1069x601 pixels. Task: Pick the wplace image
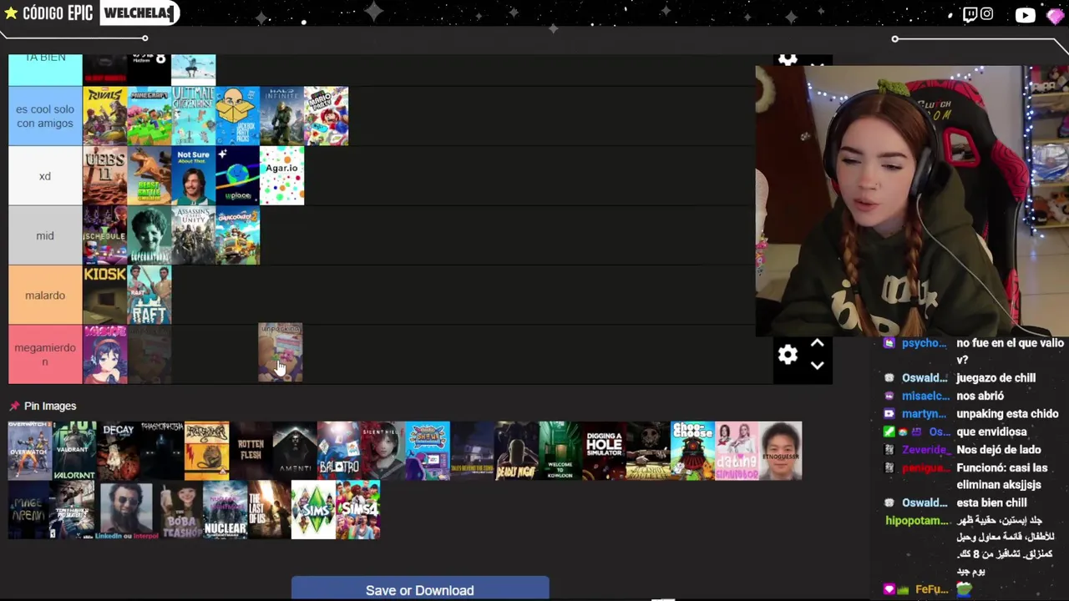click(x=237, y=176)
